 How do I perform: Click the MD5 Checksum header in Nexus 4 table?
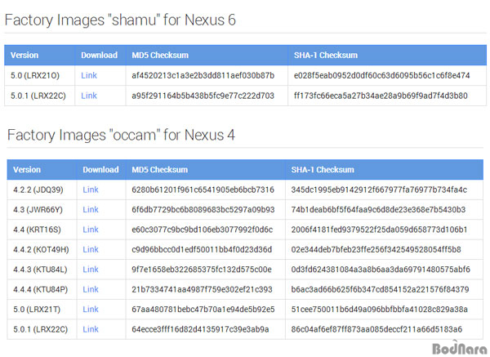160,170
